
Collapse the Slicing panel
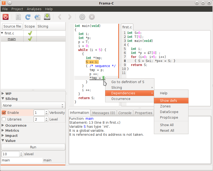click(3, 98)
